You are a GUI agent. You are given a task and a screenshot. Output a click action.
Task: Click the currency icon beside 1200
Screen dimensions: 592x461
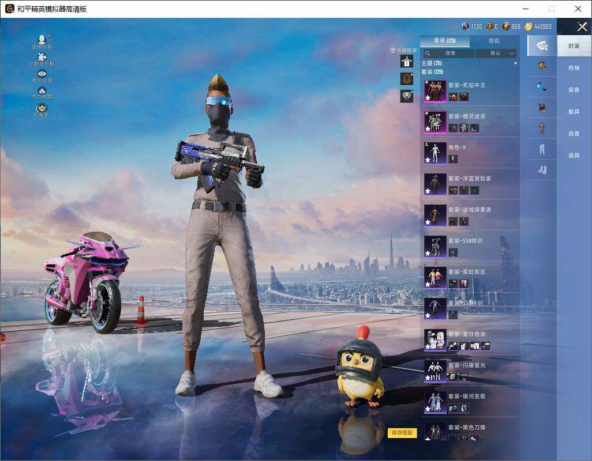(466, 27)
